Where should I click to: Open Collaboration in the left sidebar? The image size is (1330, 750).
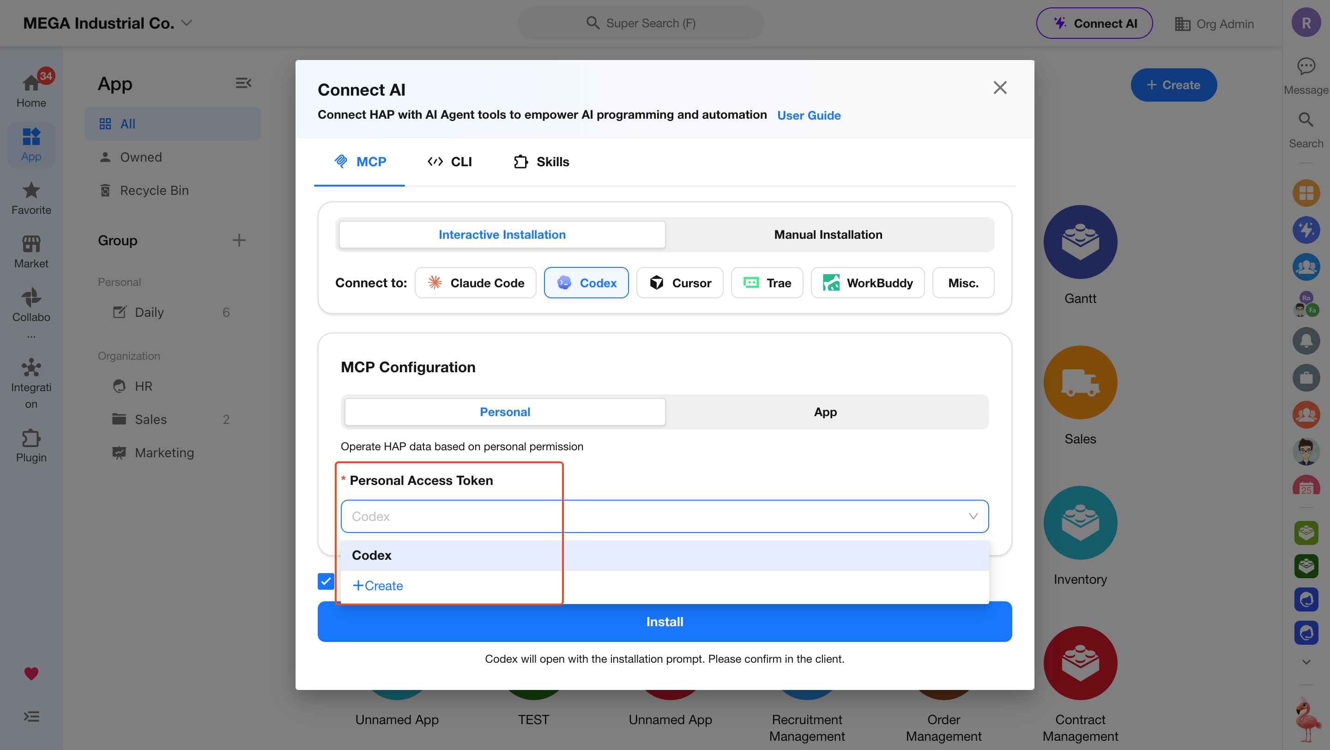click(31, 311)
